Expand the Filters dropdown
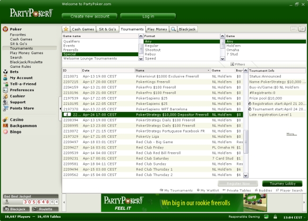This screenshot has height=221, width=308. coord(238,64)
